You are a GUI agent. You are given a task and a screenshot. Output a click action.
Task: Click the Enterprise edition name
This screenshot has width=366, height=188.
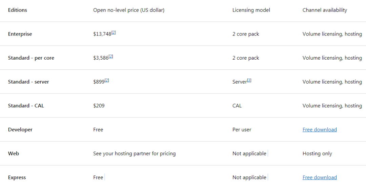point(20,34)
